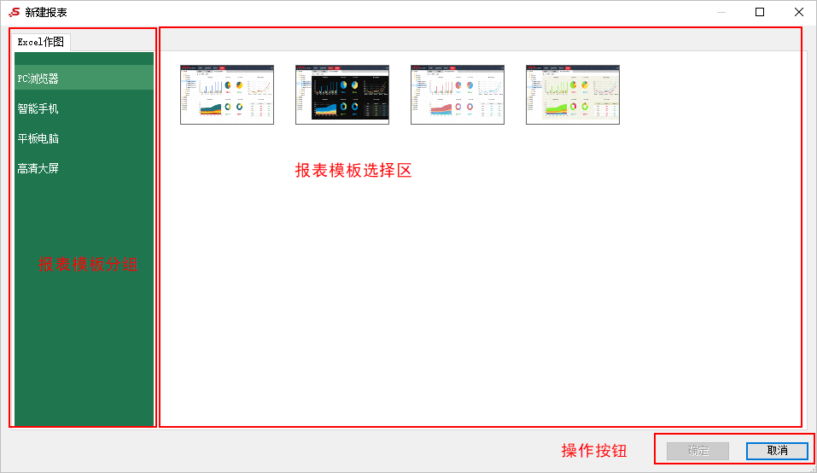Click the 报表模板选择区 red annotation label
817x473 pixels.
pos(353,171)
